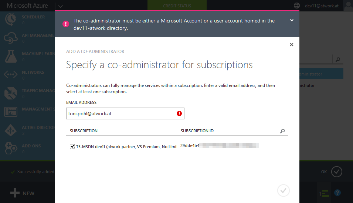Open the Traffic Manager icon
The height and width of the screenshot is (203, 353).
10,93
